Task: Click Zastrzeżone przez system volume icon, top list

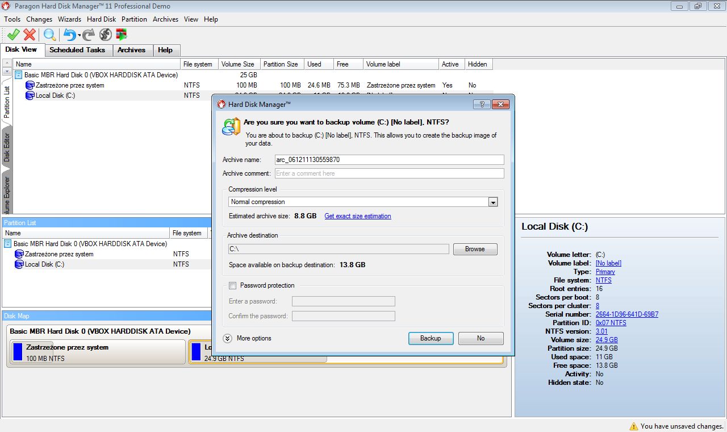Action: (x=30, y=85)
